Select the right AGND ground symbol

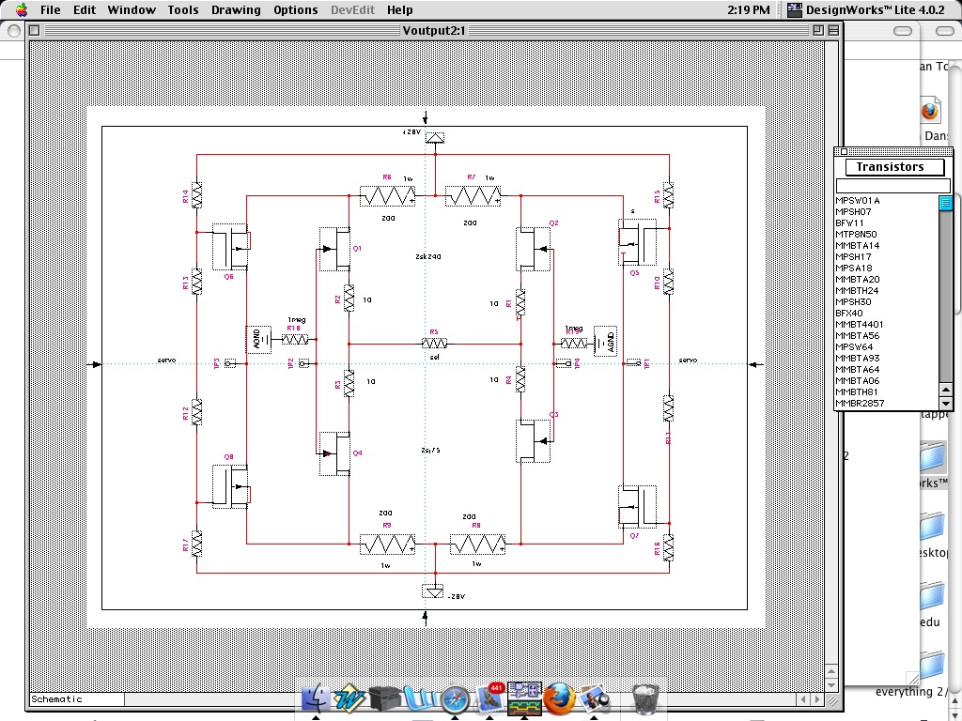(606, 341)
